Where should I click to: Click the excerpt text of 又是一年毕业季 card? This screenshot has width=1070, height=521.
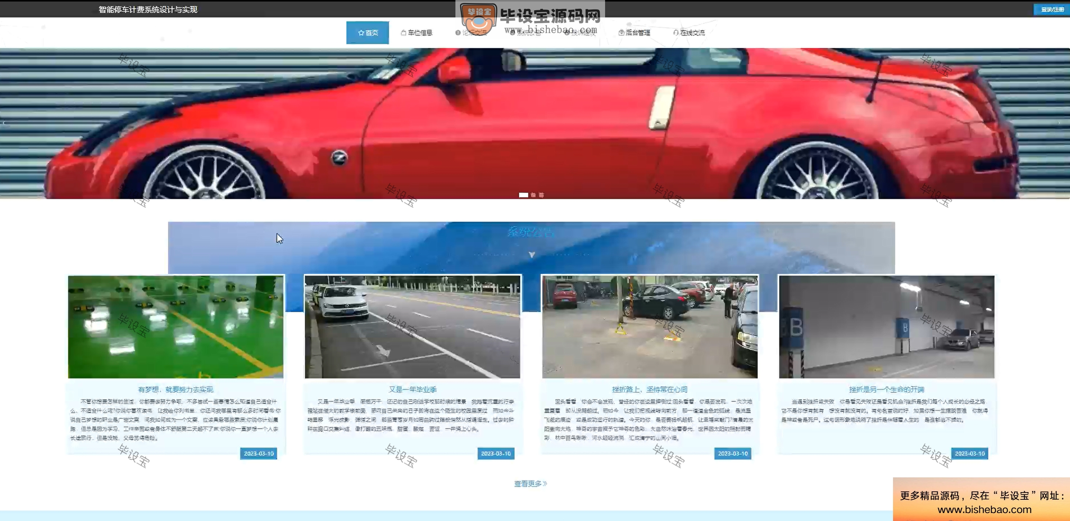coord(411,415)
